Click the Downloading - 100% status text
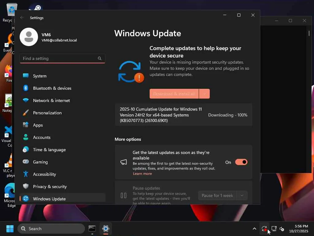The image size is (314, 236). click(x=228, y=115)
